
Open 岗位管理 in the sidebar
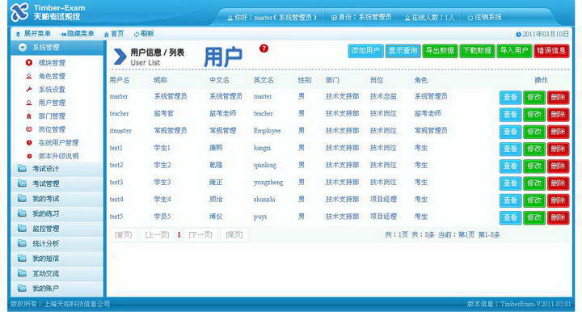(52, 129)
